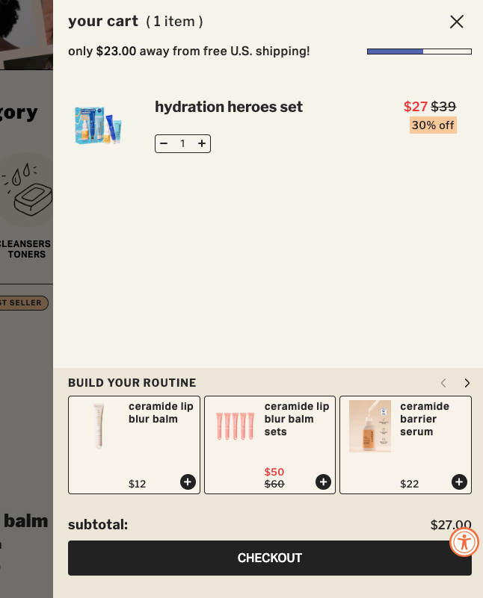The width and height of the screenshot is (483, 598).
Task: Add ceramide lip blur balm sets to cart
Action: pos(324,482)
